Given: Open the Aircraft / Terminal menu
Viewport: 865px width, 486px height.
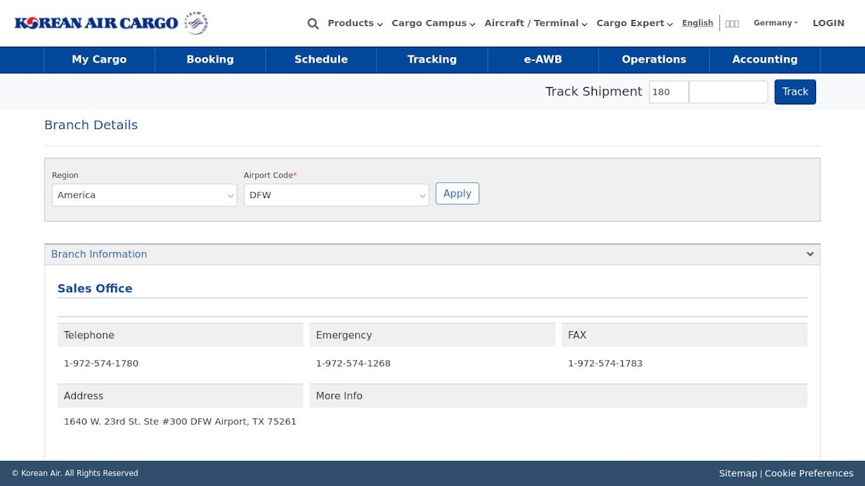Looking at the screenshot, I should pyautogui.click(x=536, y=23).
